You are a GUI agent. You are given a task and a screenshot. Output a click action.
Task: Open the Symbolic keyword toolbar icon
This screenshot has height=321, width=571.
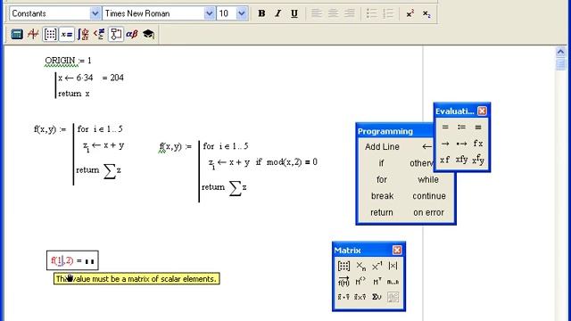148,34
